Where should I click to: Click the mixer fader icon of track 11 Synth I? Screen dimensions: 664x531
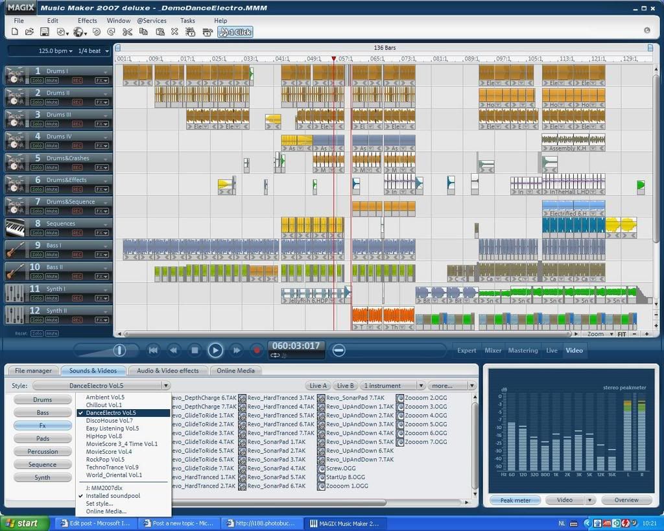click(x=16, y=294)
